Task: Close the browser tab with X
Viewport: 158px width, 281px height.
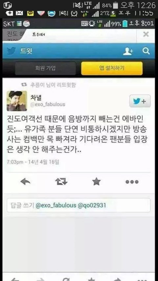Action: (x=146, y=34)
